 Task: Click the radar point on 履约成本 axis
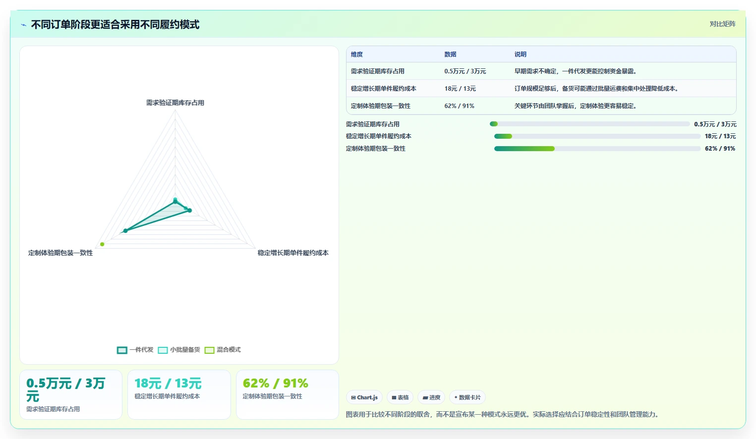pos(189,211)
